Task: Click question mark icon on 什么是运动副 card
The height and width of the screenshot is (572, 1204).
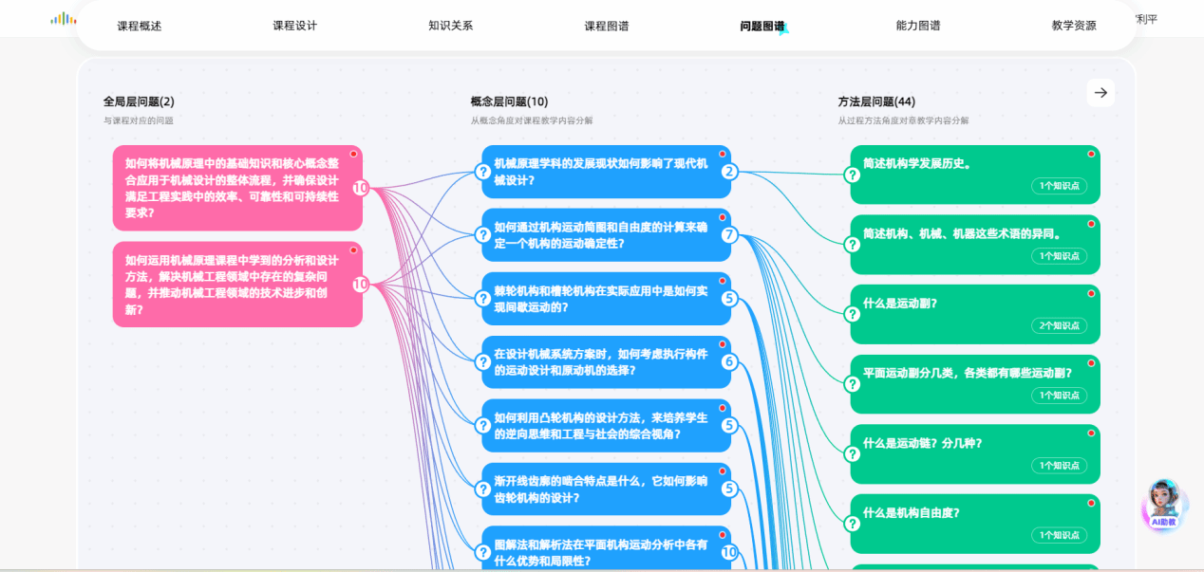Action: [x=853, y=314]
